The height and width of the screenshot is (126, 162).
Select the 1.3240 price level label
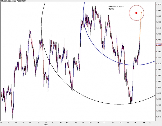pyautogui.click(x=159, y=28)
